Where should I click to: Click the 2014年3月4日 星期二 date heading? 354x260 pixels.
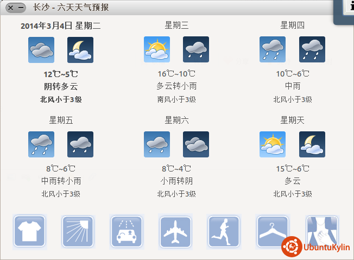coord(60,26)
